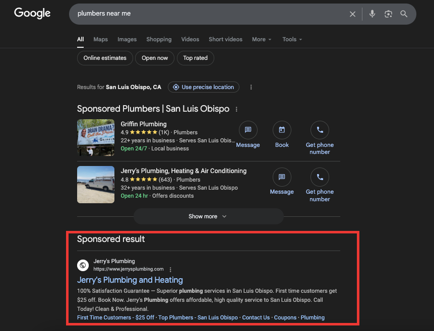
Task: Expand Show more sponsored plumbers
Action: (208, 216)
